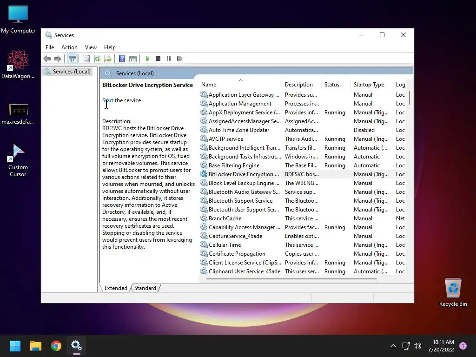Viewport: 476px width, 357px height.
Task: Open the Action menu
Action: (69, 47)
